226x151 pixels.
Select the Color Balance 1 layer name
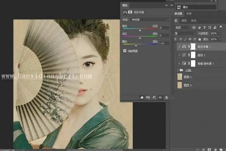click(x=204, y=47)
